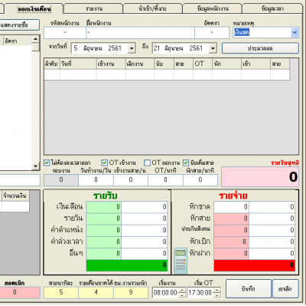Switch to the รายงาน tab
Screen dimensions: 306x306
[94, 8]
